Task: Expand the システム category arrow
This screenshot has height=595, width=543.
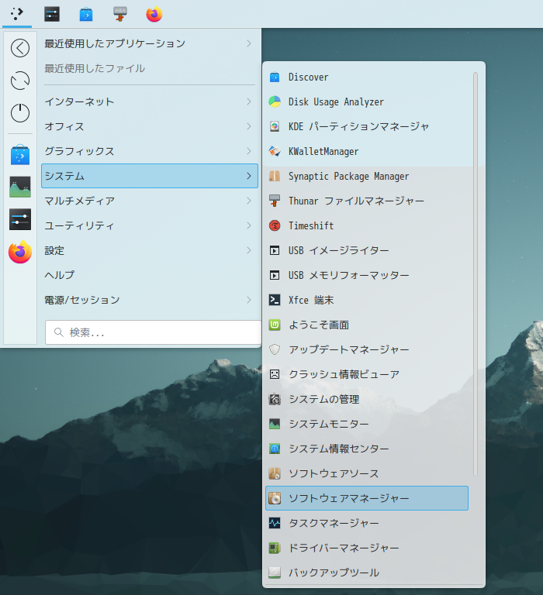Action: click(249, 176)
